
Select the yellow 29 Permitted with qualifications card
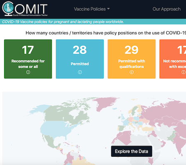[131, 59]
